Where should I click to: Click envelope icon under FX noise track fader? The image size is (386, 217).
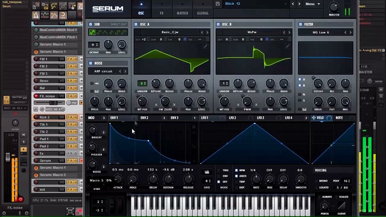coord(36,109)
